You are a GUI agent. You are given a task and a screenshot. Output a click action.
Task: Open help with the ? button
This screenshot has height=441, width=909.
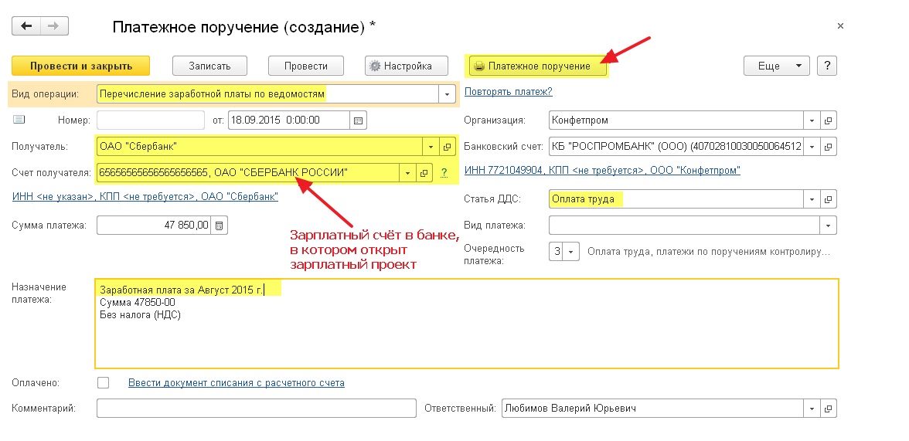[827, 66]
